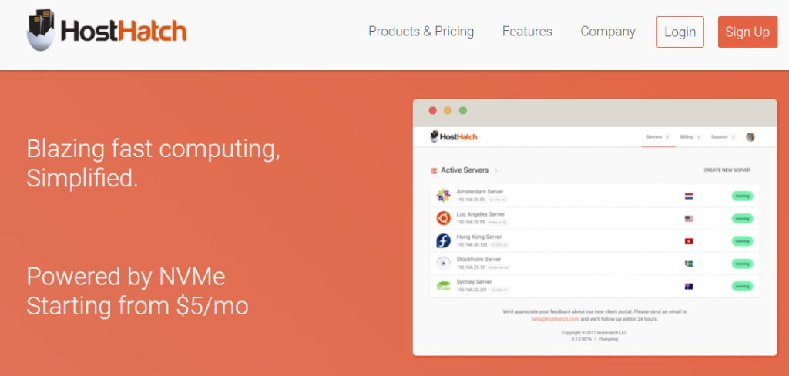Image resolution: width=789 pixels, height=376 pixels.
Task: Click running status of Stockholm Server
Action: 742,264
